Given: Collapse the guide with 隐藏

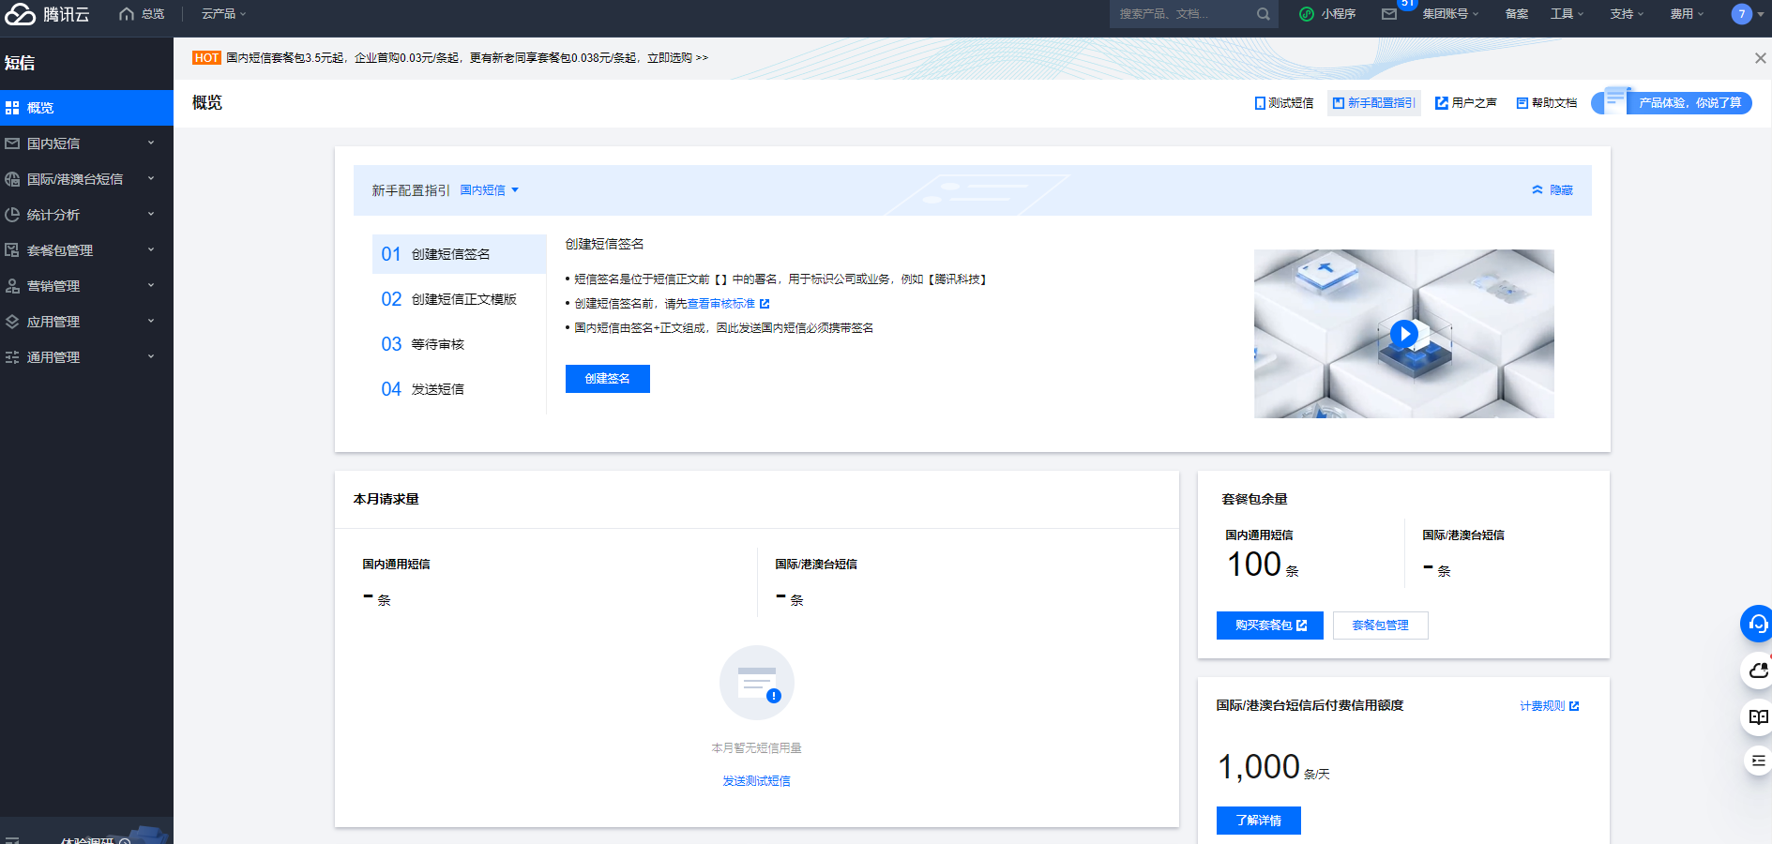Looking at the screenshot, I should pyautogui.click(x=1552, y=190).
